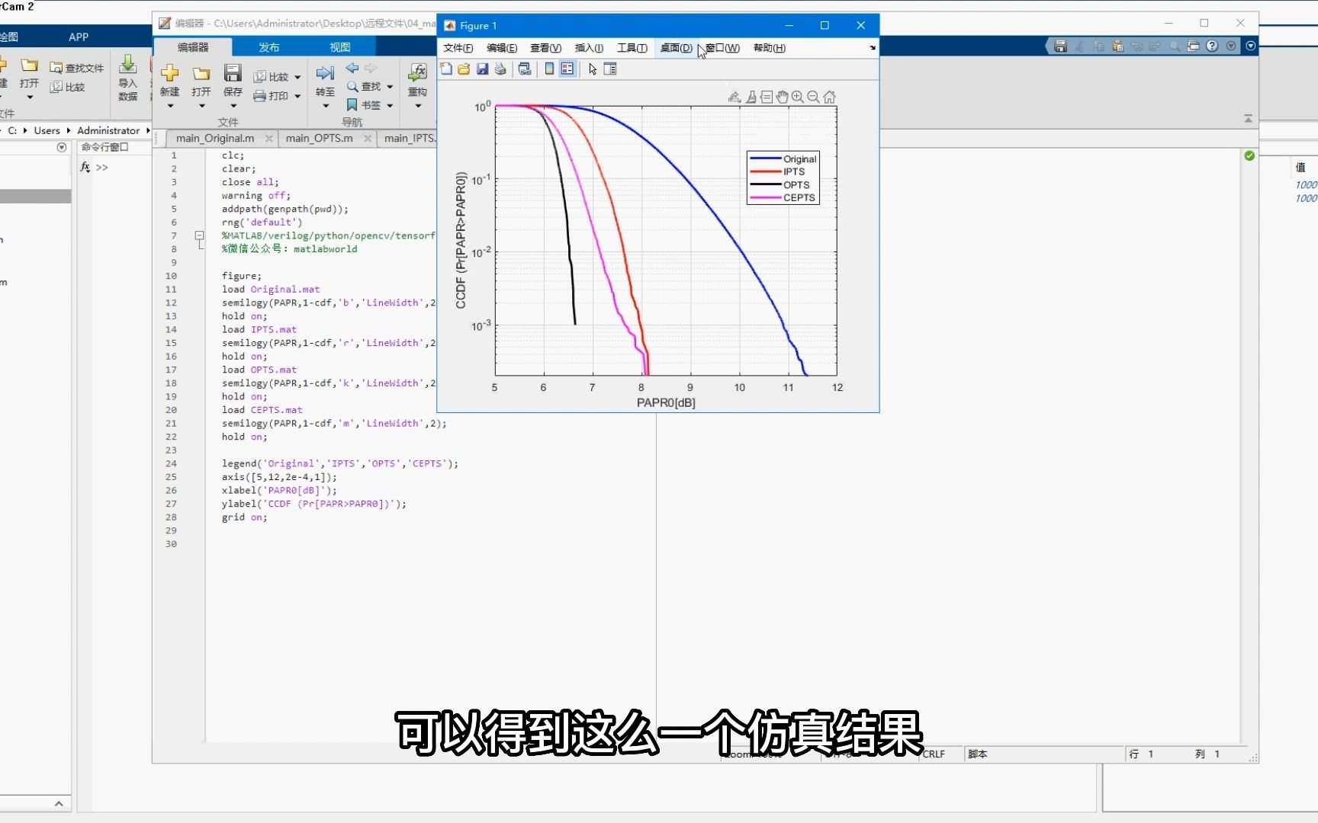The image size is (1318, 823).
Task: Expand the 新建 dropdown arrow in editor ribbon
Action: coord(170,106)
